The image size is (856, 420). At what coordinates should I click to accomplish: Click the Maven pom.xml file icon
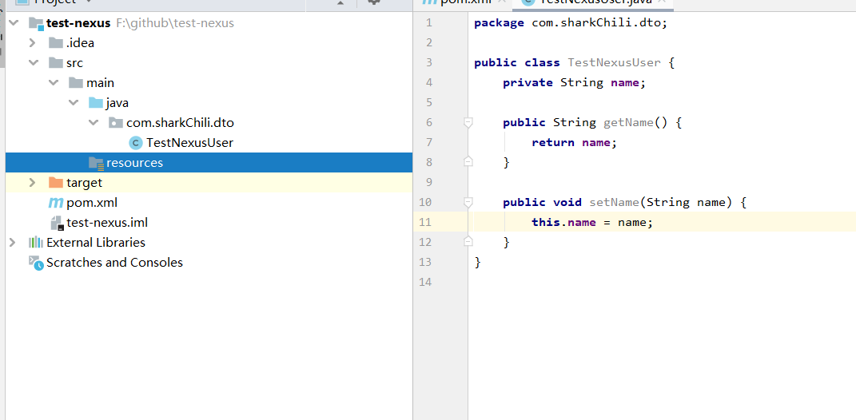tap(56, 203)
